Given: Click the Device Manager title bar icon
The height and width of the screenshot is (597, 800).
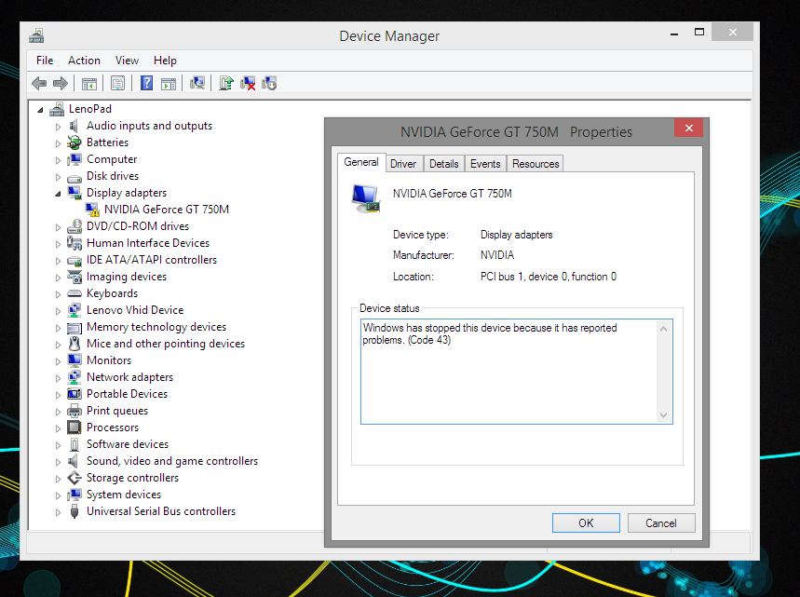Looking at the screenshot, I should click(x=36, y=35).
